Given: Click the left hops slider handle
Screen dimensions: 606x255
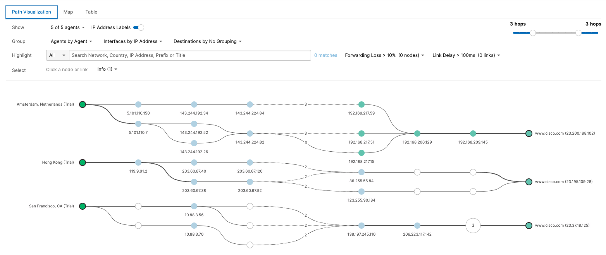Looking at the screenshot, I should 533,33.
